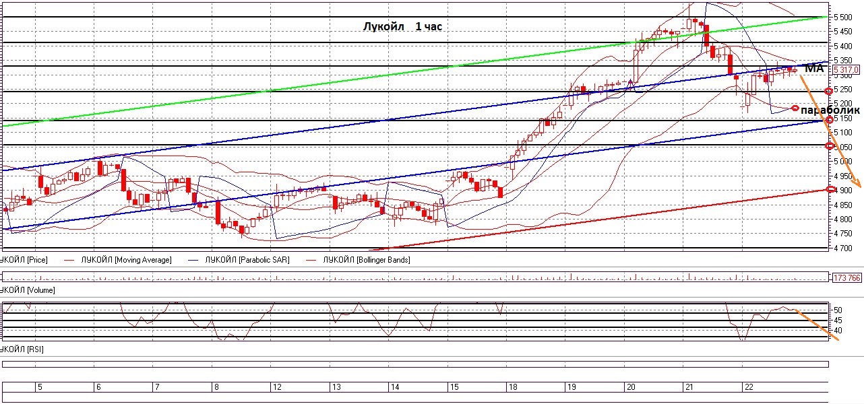Click date 7 on the time axis
Image resolution: width=864 pixels, height=404 pixels.
(x=157, y=387)
